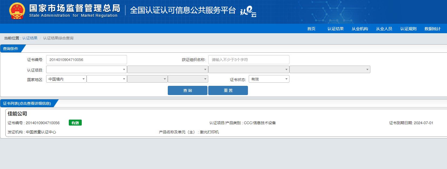
Task: Click the 查询 search button
Action: (187, 90)
